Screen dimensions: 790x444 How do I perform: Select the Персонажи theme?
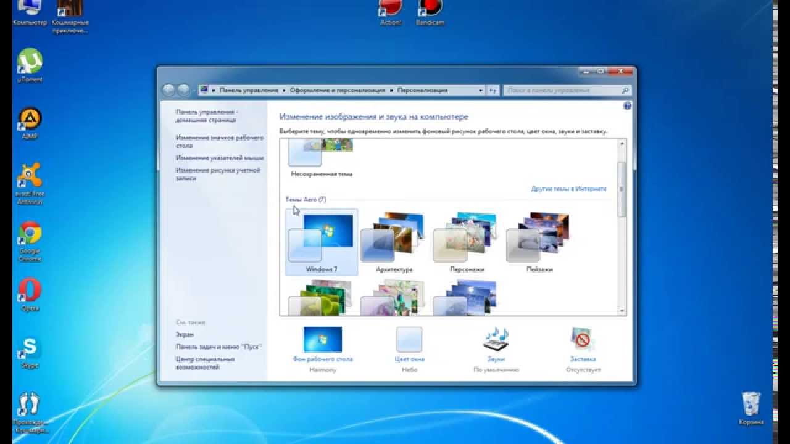[x=467, y=242]
